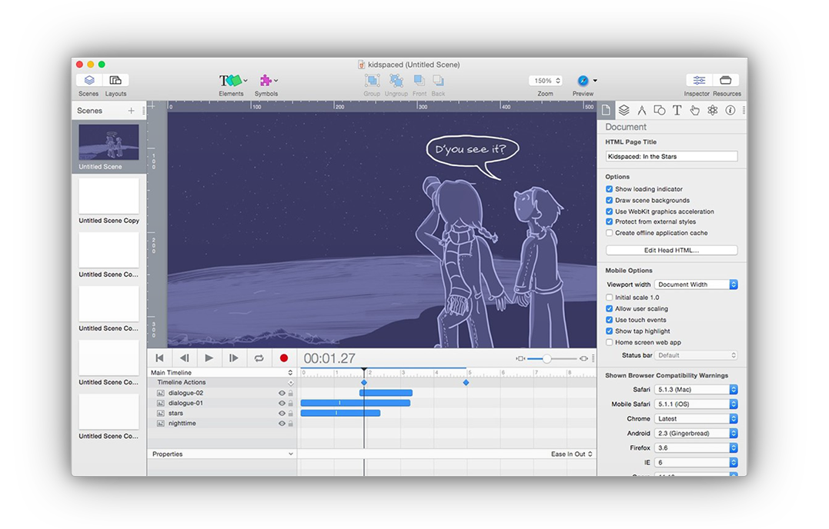Toggle Show loading indicator checkbox
The height and width of the screenshot is (529, 829).
pos(609,189)
